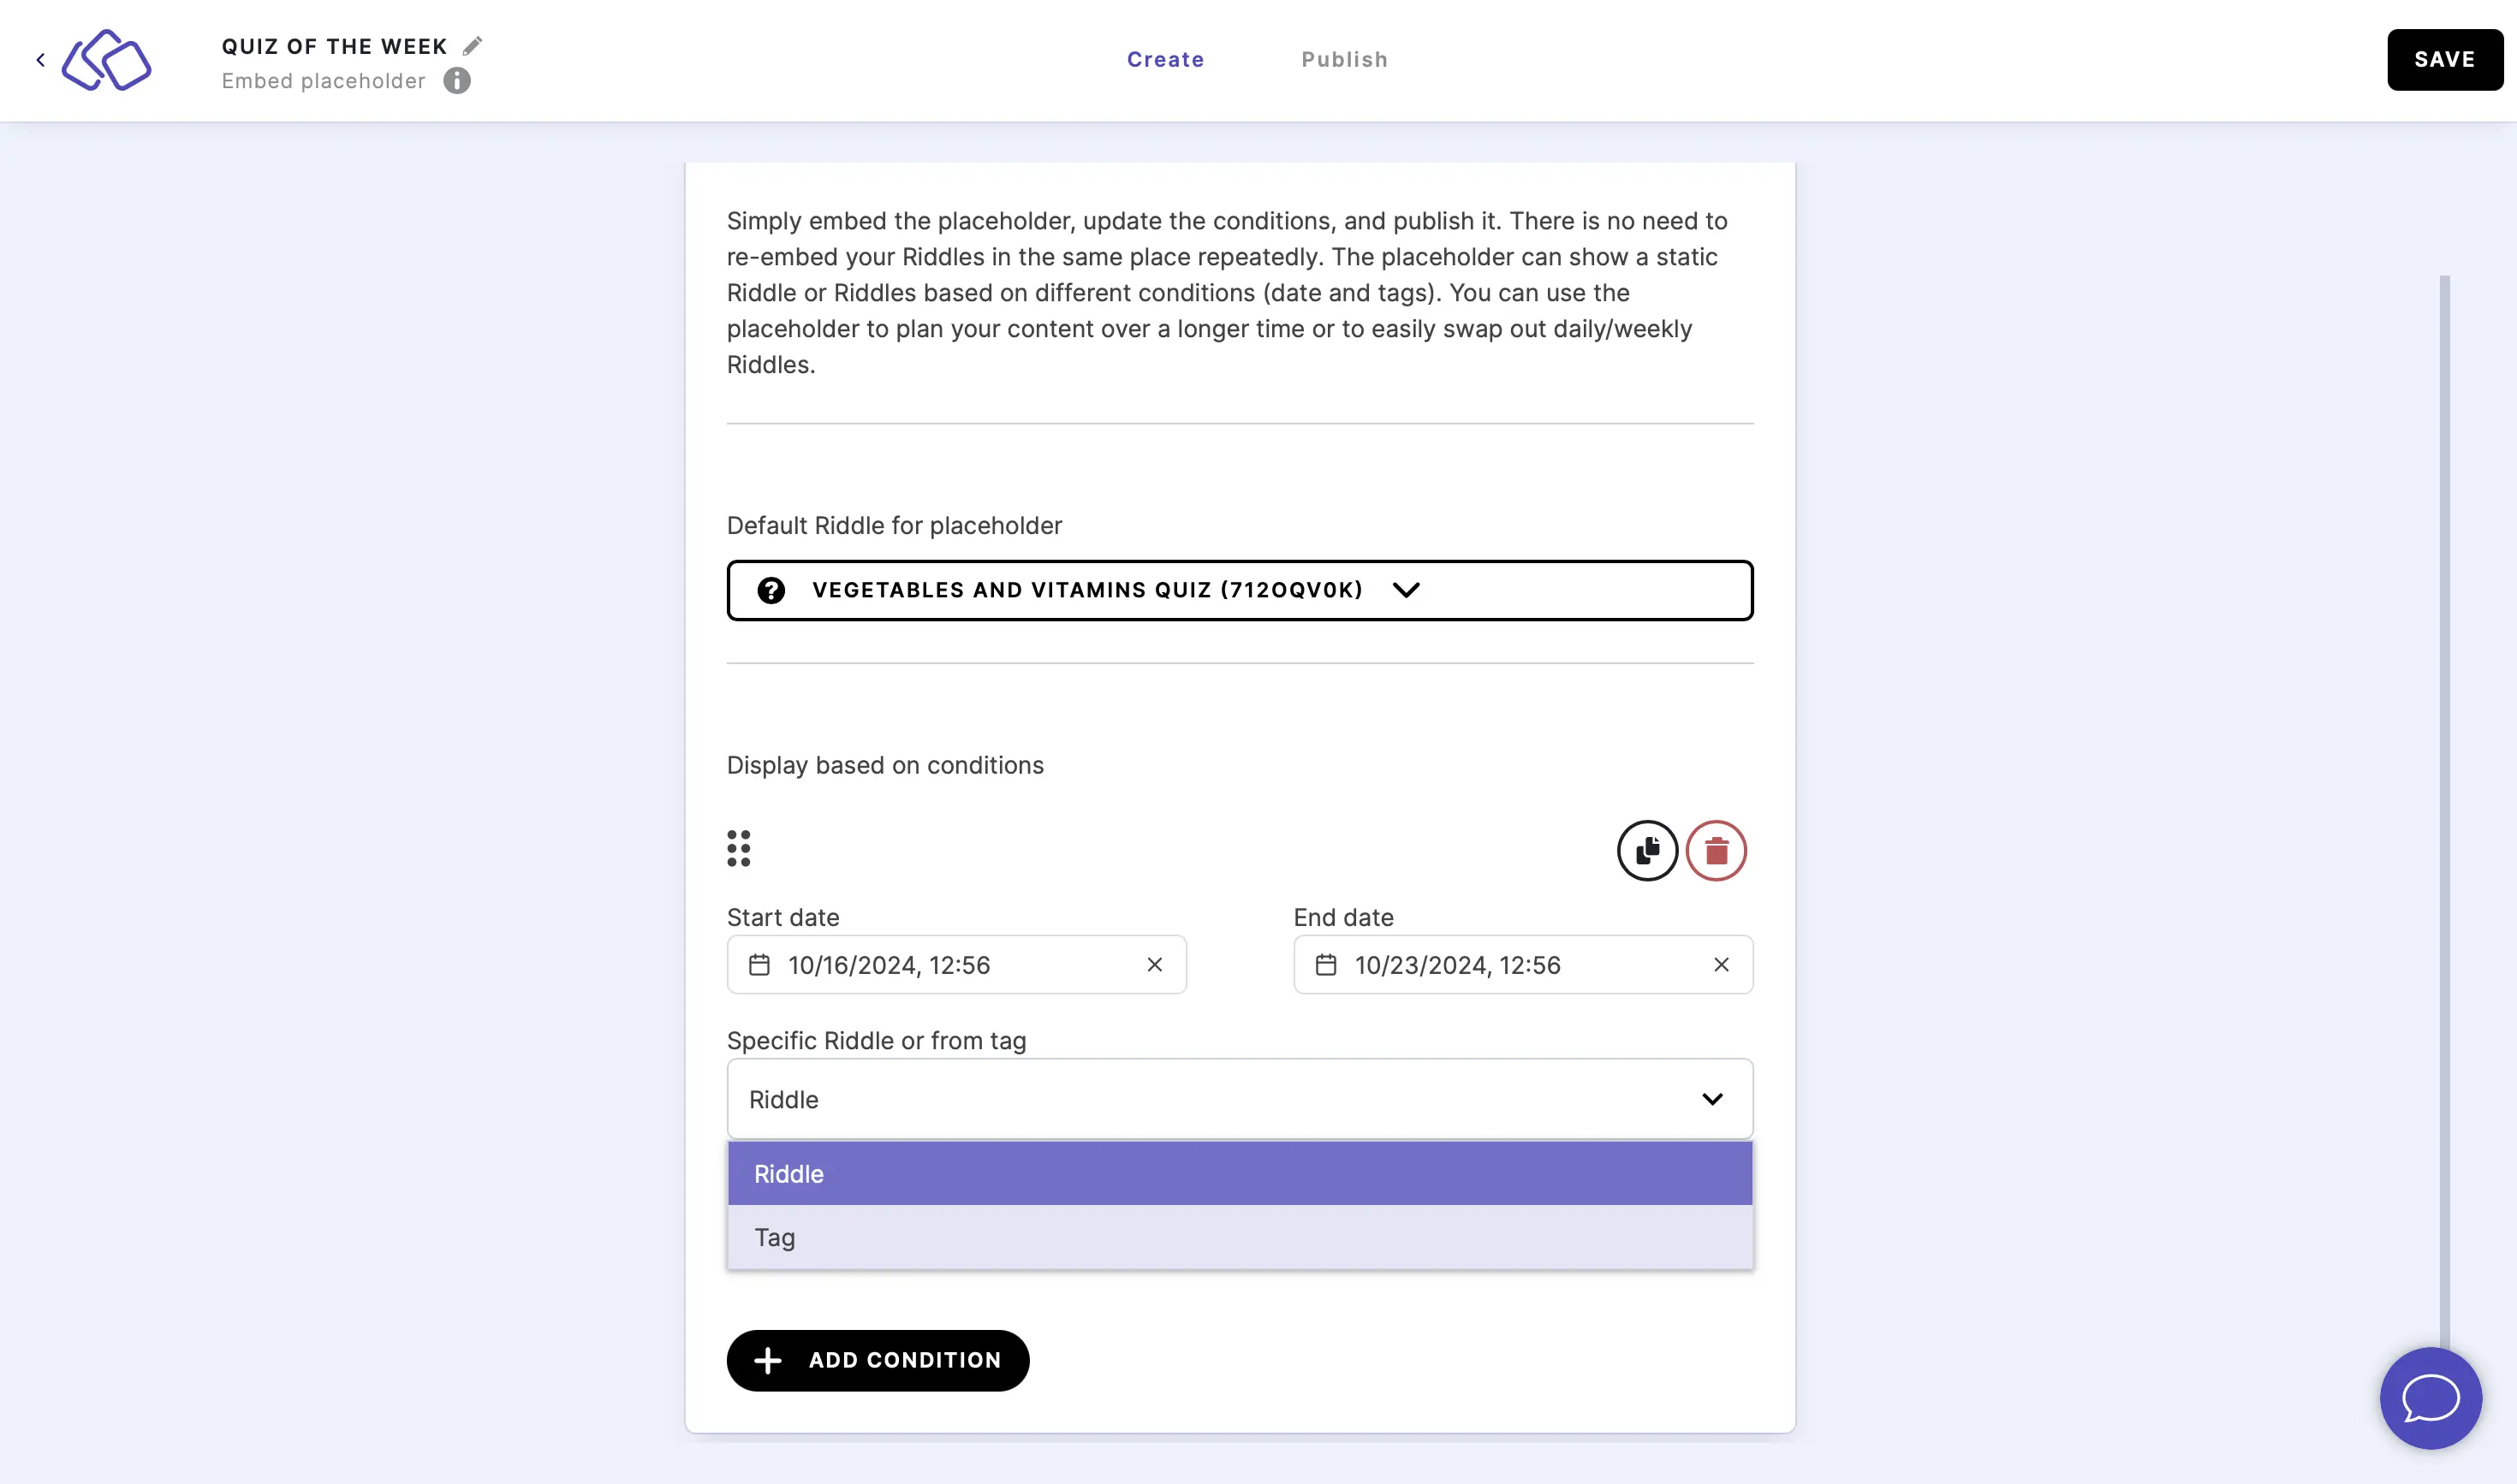The width and height of the screenshot is (2517, 1484).
Task: Click the calendar icon for Start date
Action: (x=759, y=965)
